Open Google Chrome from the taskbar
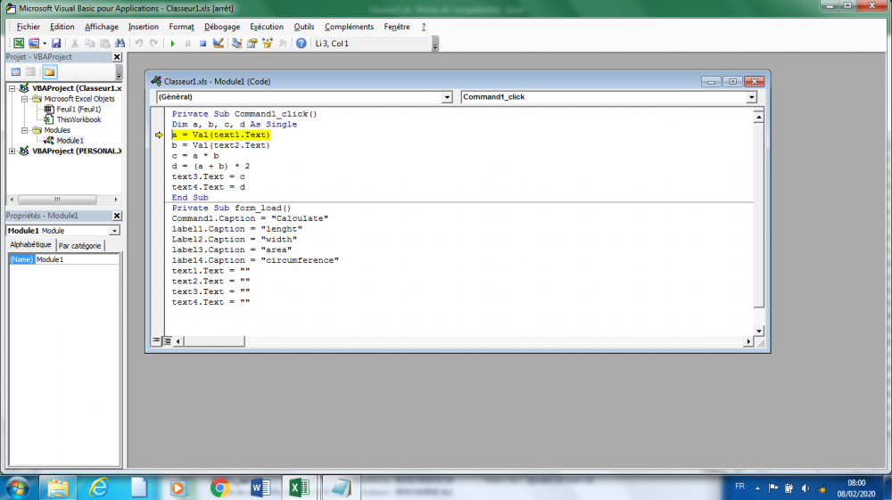This screenshot has width=892, height=500. (219, 488)
